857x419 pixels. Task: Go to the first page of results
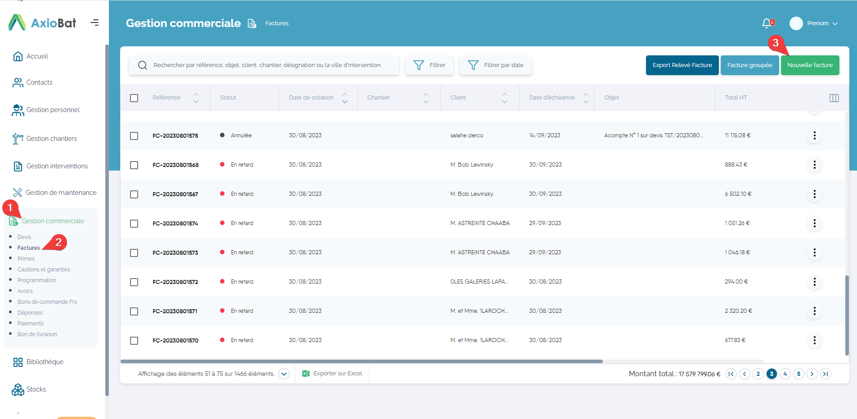731,374
